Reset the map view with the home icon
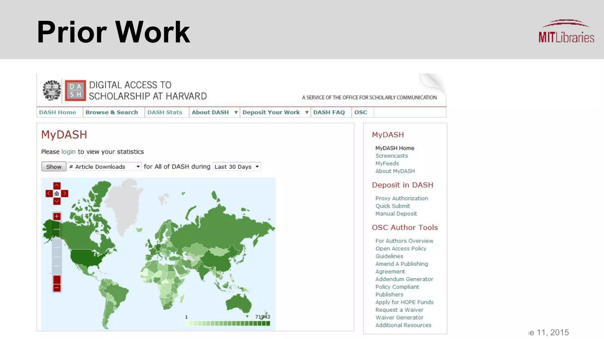The image size is (604, 339). (57, 193)
